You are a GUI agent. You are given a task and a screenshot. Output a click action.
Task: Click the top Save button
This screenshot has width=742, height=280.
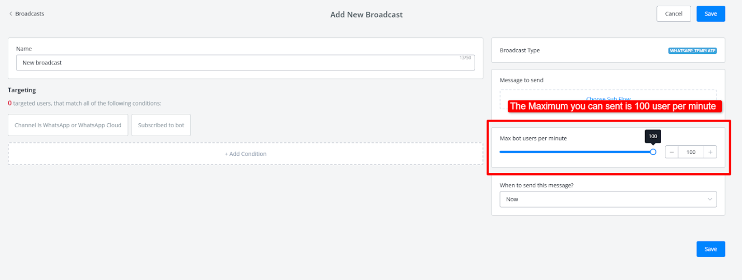(x=710, y=14)
